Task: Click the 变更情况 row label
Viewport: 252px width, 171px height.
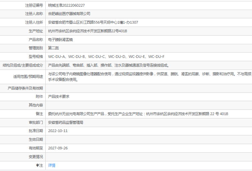Action: point(36,157)
